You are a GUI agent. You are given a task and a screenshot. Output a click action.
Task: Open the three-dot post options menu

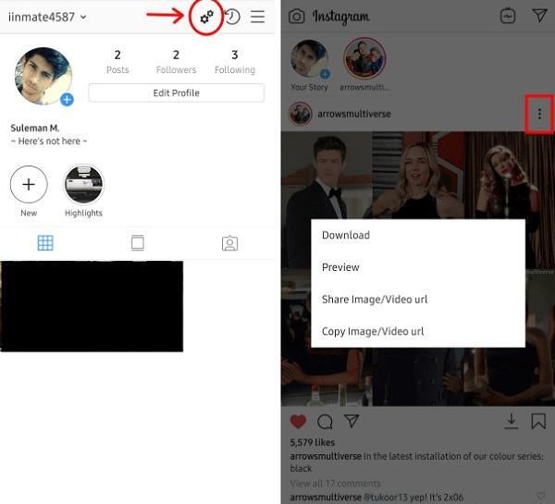click(539, 114)
